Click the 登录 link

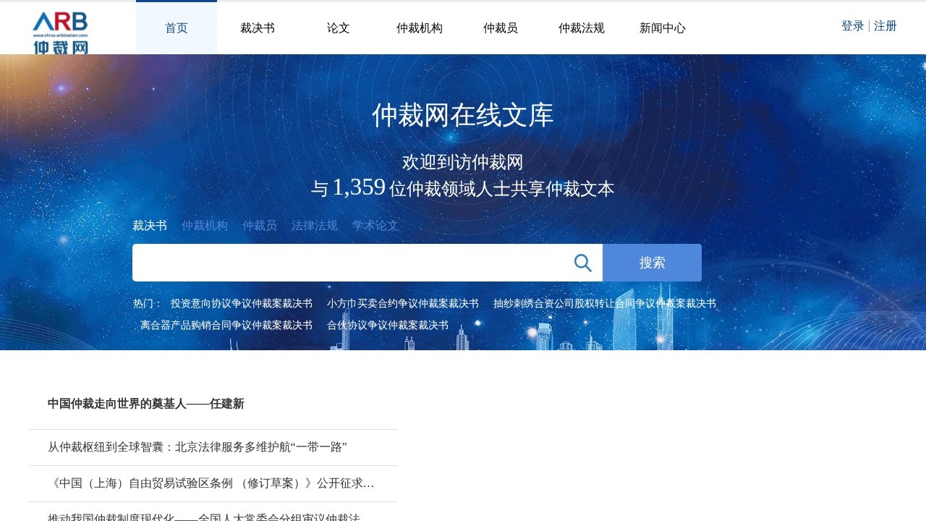853,26
